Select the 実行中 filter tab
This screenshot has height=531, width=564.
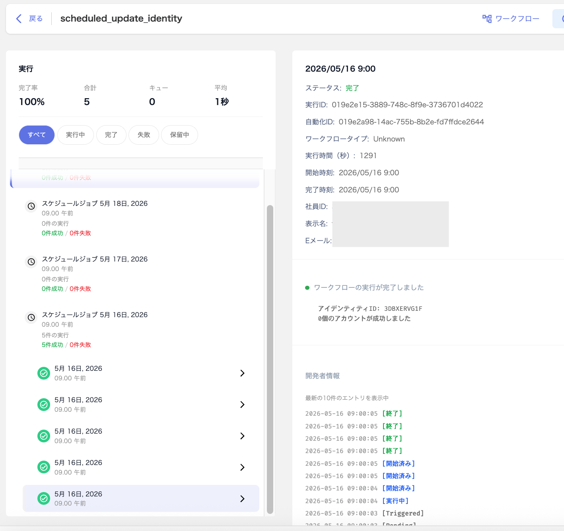coord(76,135)
